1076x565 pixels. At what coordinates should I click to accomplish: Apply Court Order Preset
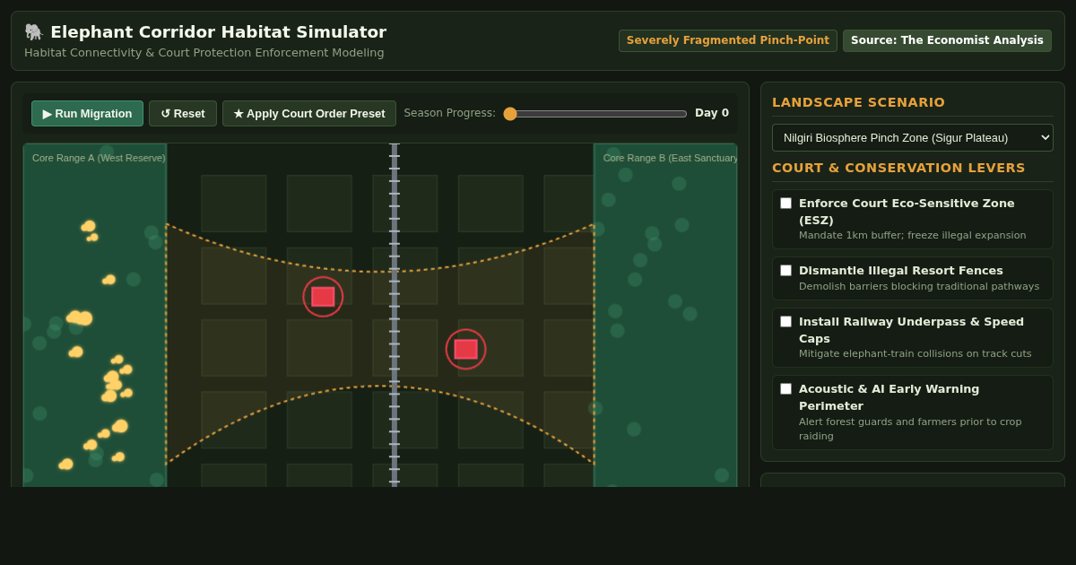[309, 114]
